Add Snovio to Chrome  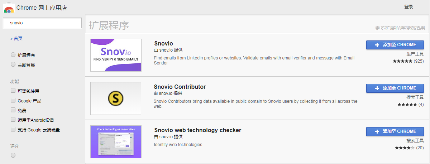395,45
